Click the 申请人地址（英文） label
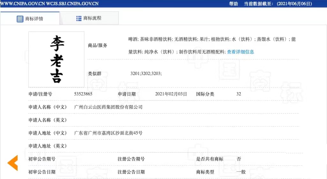The height and width of the screenshot is (179, 327). [x=48, y=146]
